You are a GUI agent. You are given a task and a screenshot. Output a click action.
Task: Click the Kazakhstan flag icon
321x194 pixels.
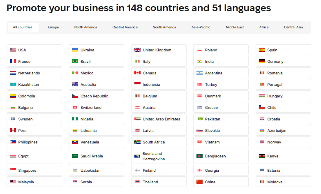(13, 84)
